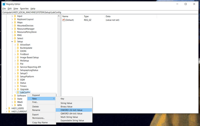Choose QWORD (64-bit) Value from submenu

point(74,113)
